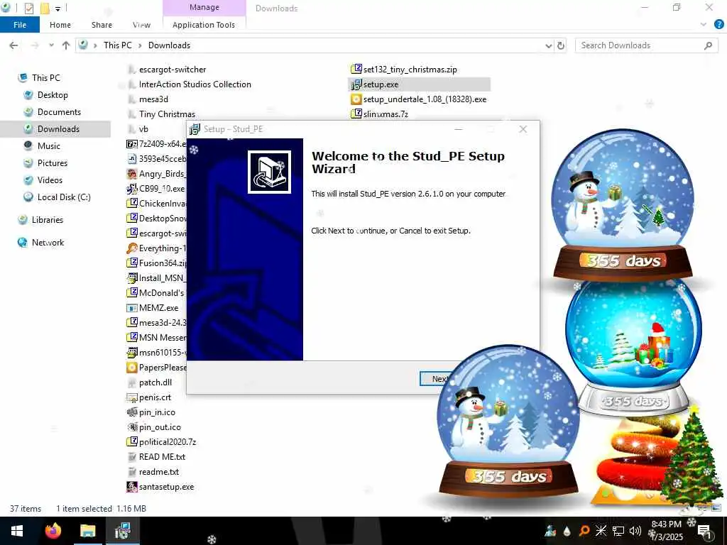The width and height of the screenshot is (727, 545).
Task: Open the File menu in Explorer
Action: tap(20, 25)
